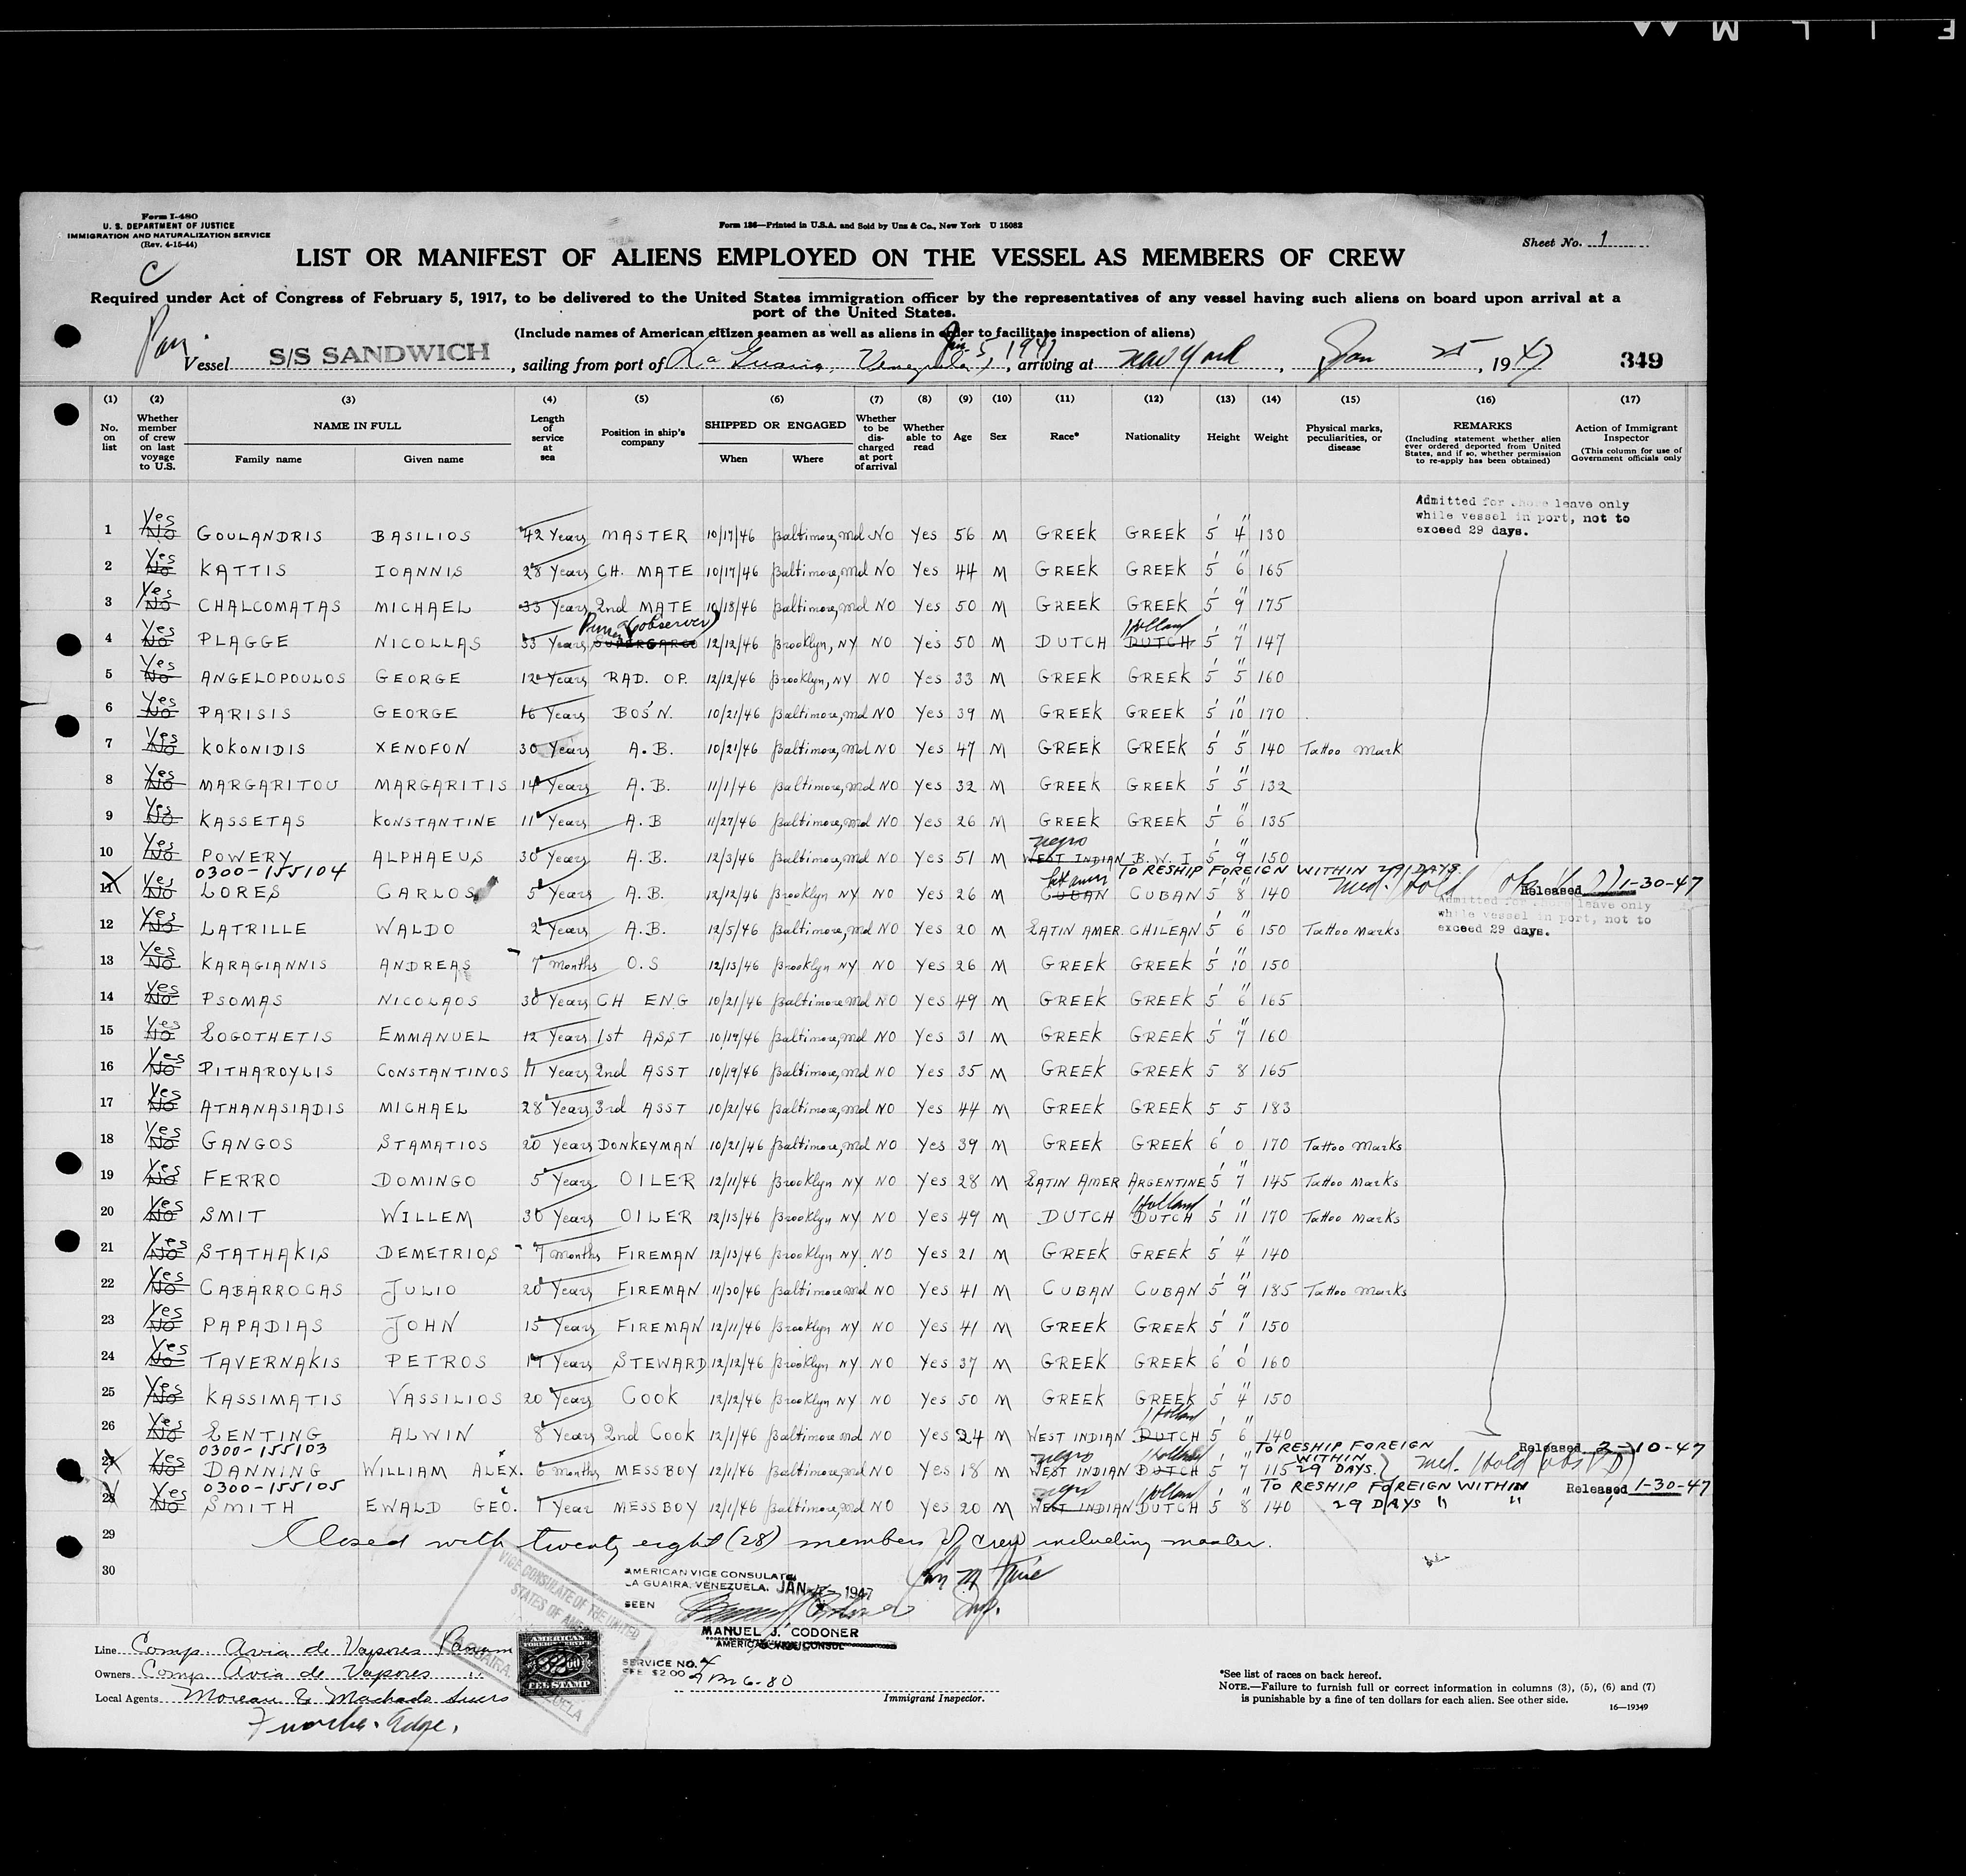1966x1876 pixels.
Task: Click the position RAD. OP.
Action: (645, 677)
